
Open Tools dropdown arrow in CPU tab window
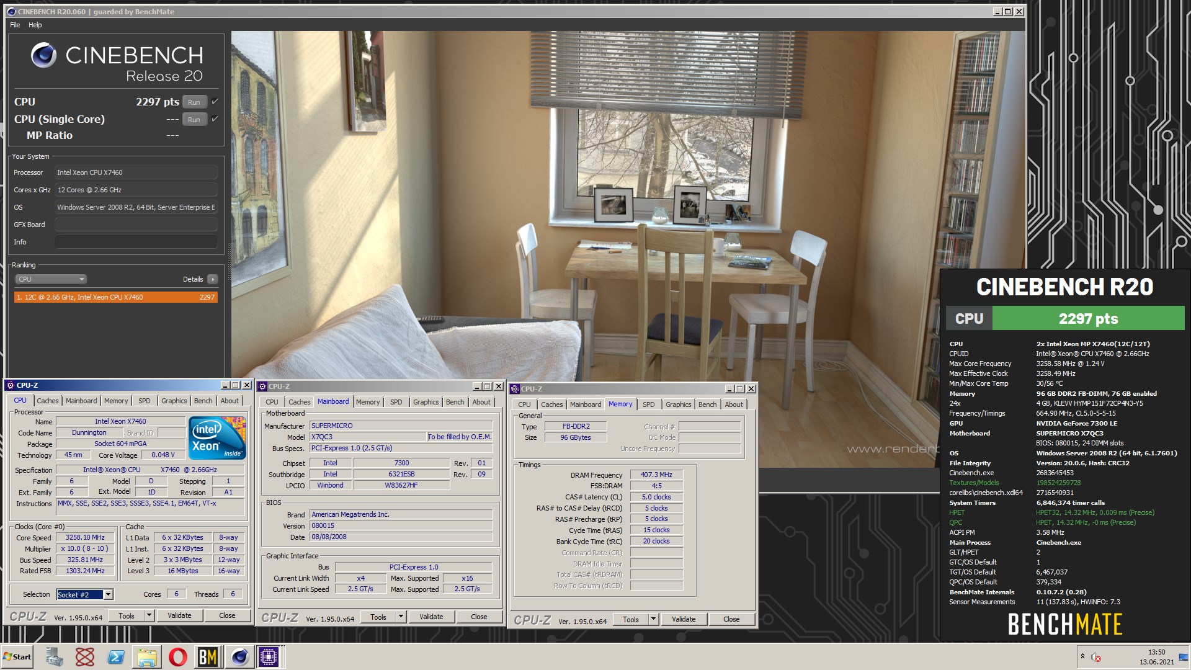point(149,615)
